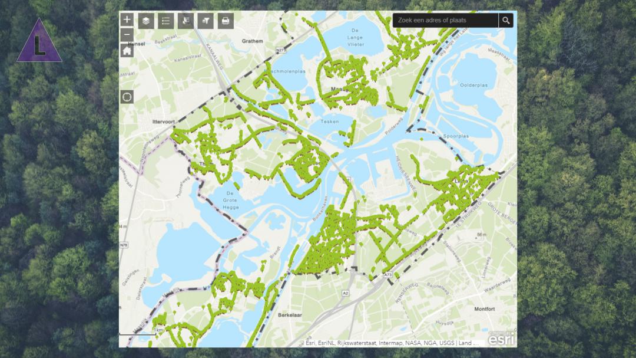Click the Montfort place label

[484, 309]
